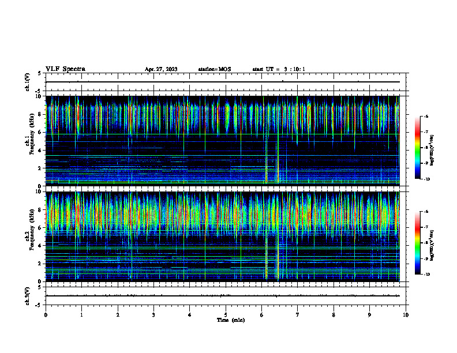
Task: Click the "6" kHz tick of ch.2 spectrogram
Action: click(x=40, y=228)
